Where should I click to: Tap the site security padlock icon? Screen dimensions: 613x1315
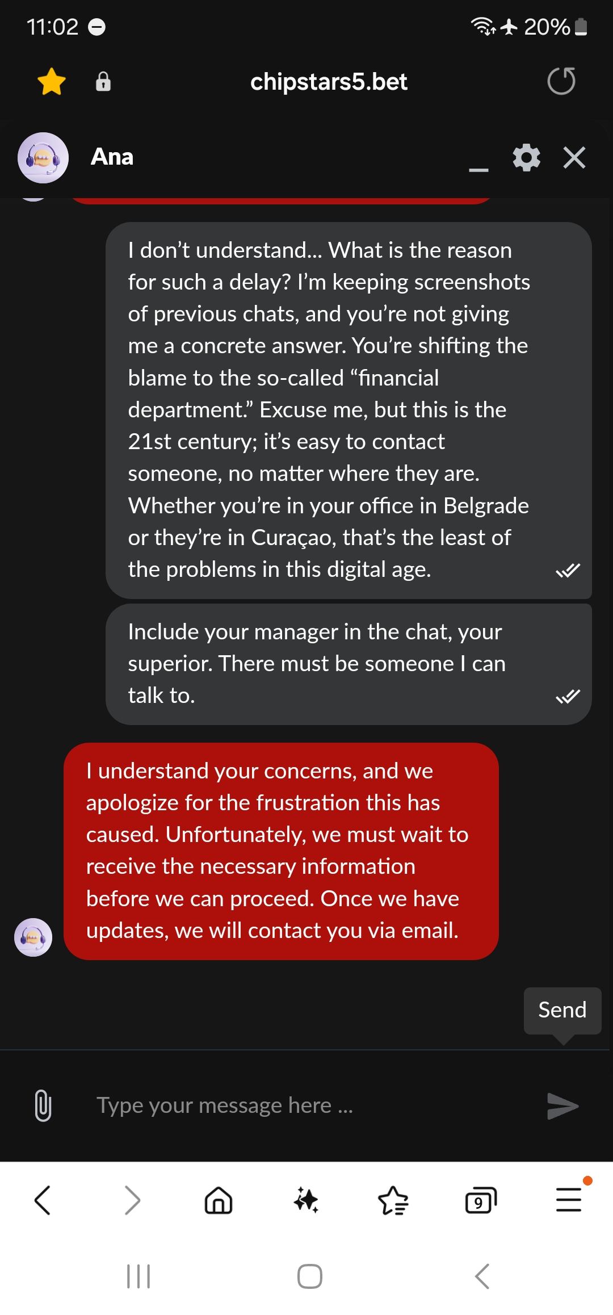[103, 82]
